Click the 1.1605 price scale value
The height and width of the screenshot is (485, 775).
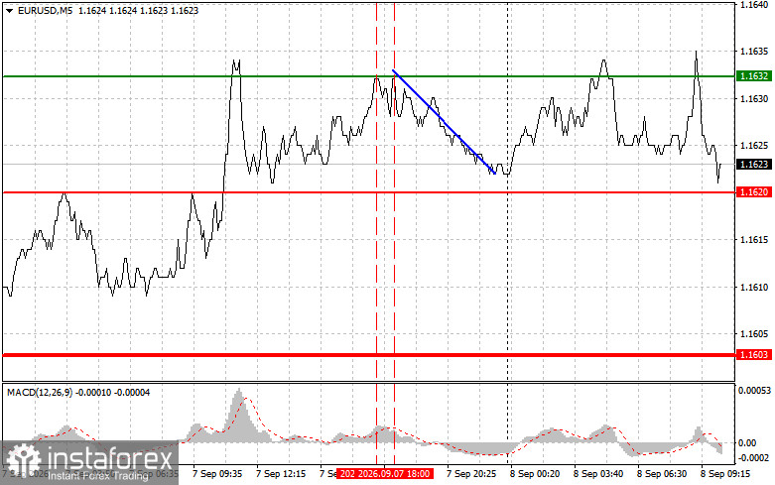point(754,334)
